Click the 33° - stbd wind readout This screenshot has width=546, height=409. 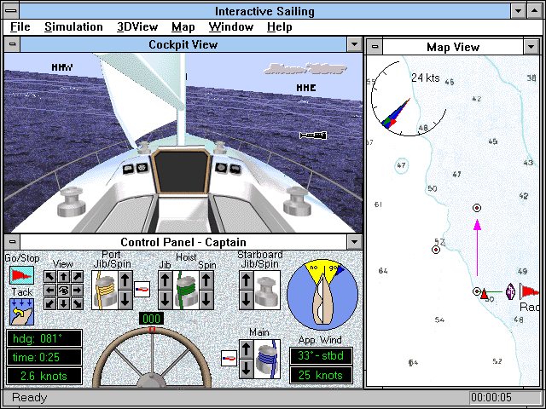(x=321, y=356)
